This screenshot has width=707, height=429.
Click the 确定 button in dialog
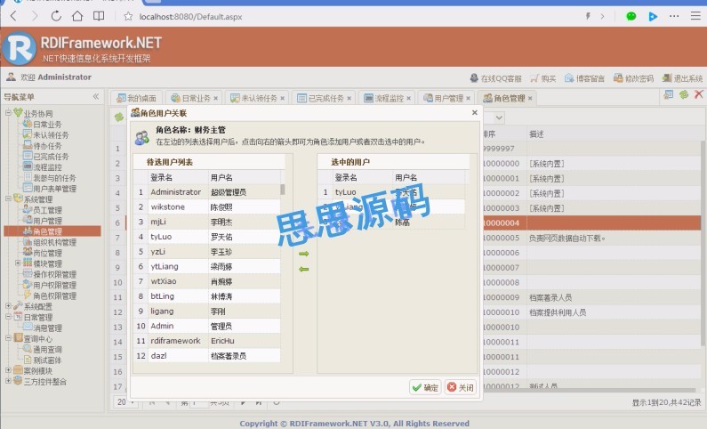425,387
